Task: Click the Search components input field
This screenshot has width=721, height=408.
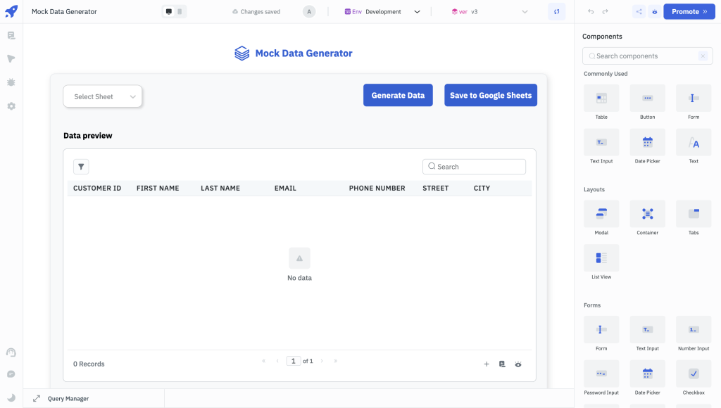Action: [642, 56]
